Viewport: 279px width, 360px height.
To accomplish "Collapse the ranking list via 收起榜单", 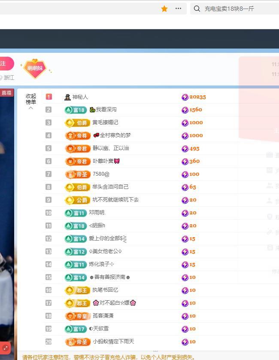I will coord(31,101).
